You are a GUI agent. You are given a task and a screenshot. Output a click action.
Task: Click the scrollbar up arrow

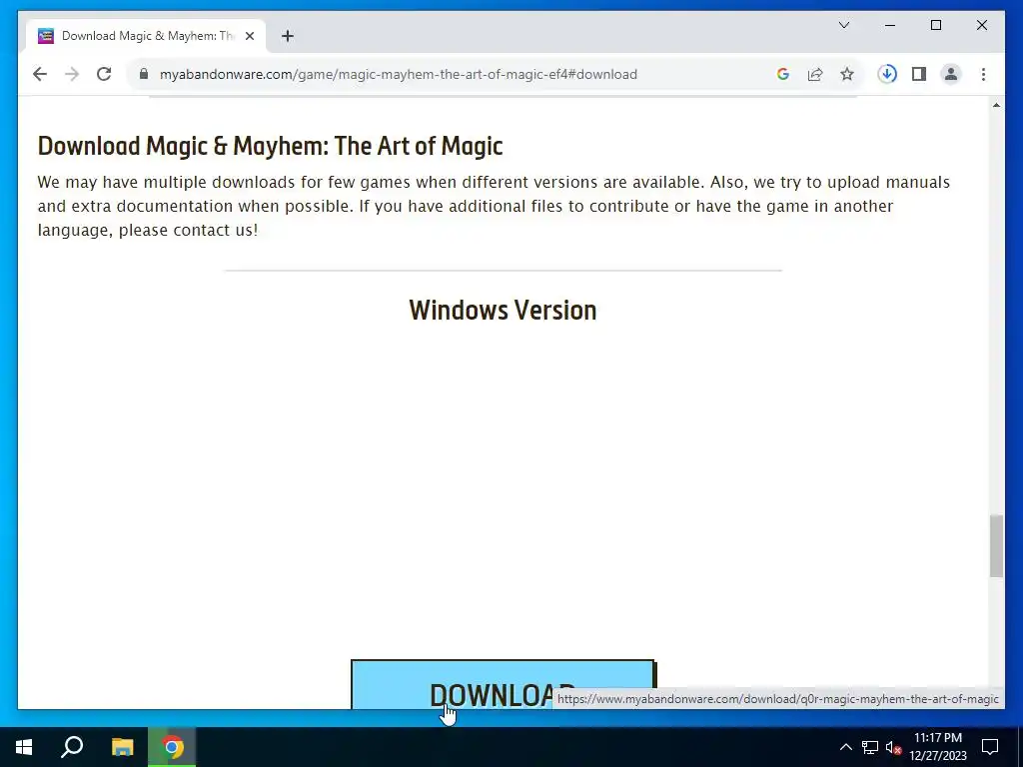pos(996,105)
